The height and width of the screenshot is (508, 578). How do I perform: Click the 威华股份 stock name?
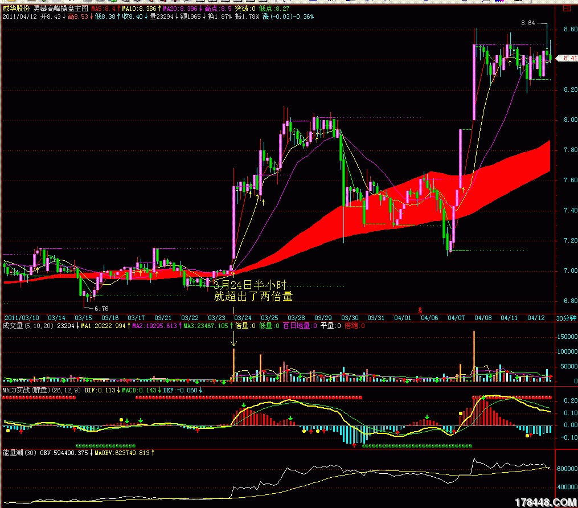(16, 9)
